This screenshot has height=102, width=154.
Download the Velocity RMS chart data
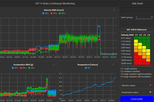point(114,10)
